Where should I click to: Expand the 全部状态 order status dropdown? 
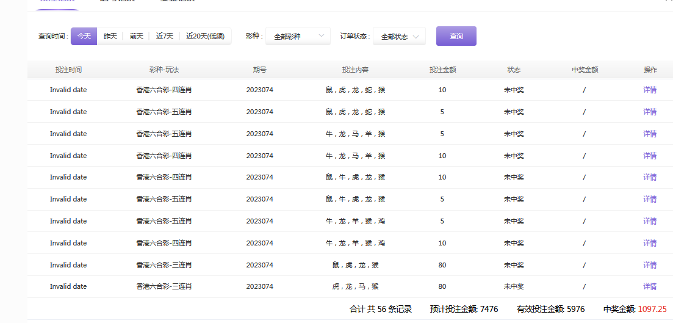(399, 37)
